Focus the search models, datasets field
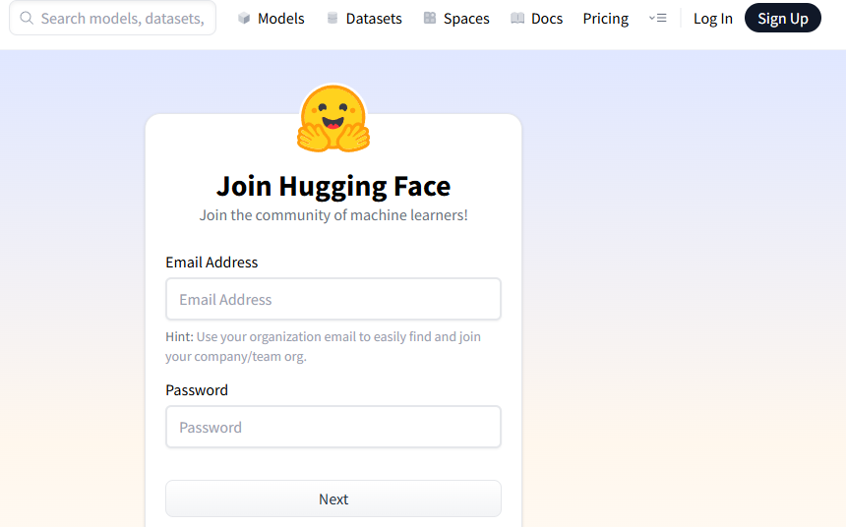 click(x=113, y=18)
